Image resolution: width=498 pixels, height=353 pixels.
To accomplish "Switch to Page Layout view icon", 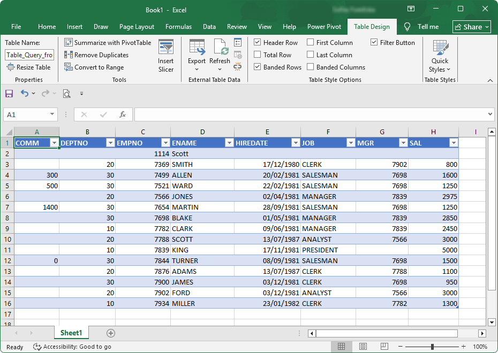I will pos(363,347).
